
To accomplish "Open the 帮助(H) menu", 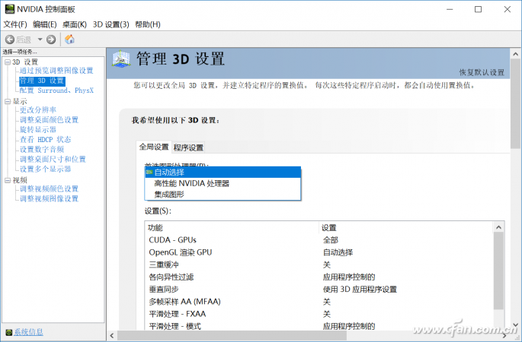I will pos(148,24).
